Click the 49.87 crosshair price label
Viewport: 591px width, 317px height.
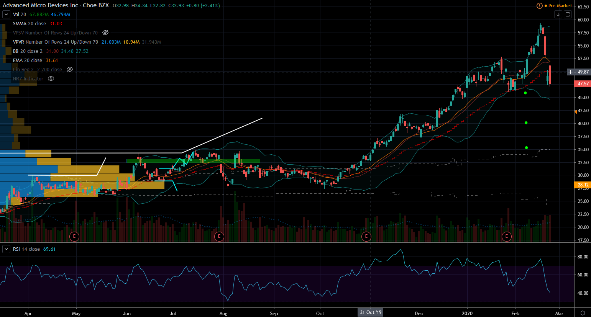(x=583, y=72)
